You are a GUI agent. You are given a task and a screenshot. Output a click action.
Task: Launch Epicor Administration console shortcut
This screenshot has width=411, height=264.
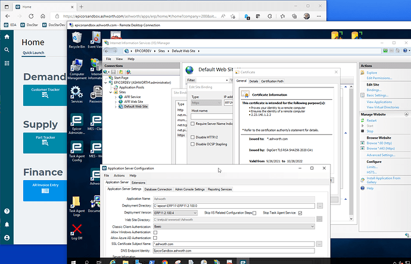click(x=76, y=124)
